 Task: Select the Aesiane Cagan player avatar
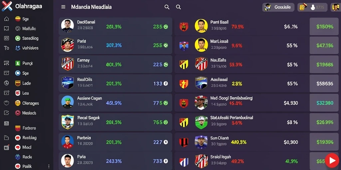coord(67,102)
